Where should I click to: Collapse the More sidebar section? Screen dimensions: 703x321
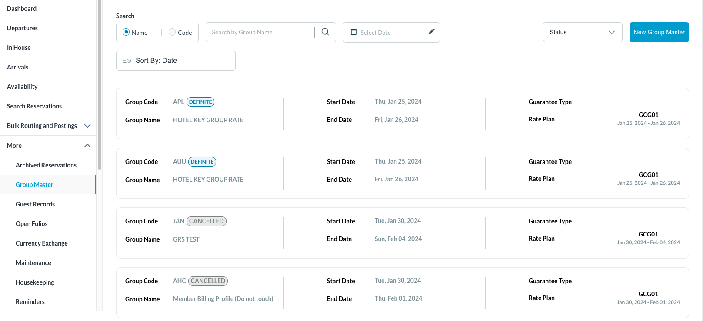click(87, 146)
